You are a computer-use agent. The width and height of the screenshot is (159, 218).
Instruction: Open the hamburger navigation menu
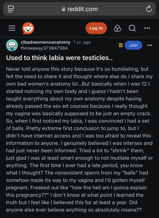12,28
